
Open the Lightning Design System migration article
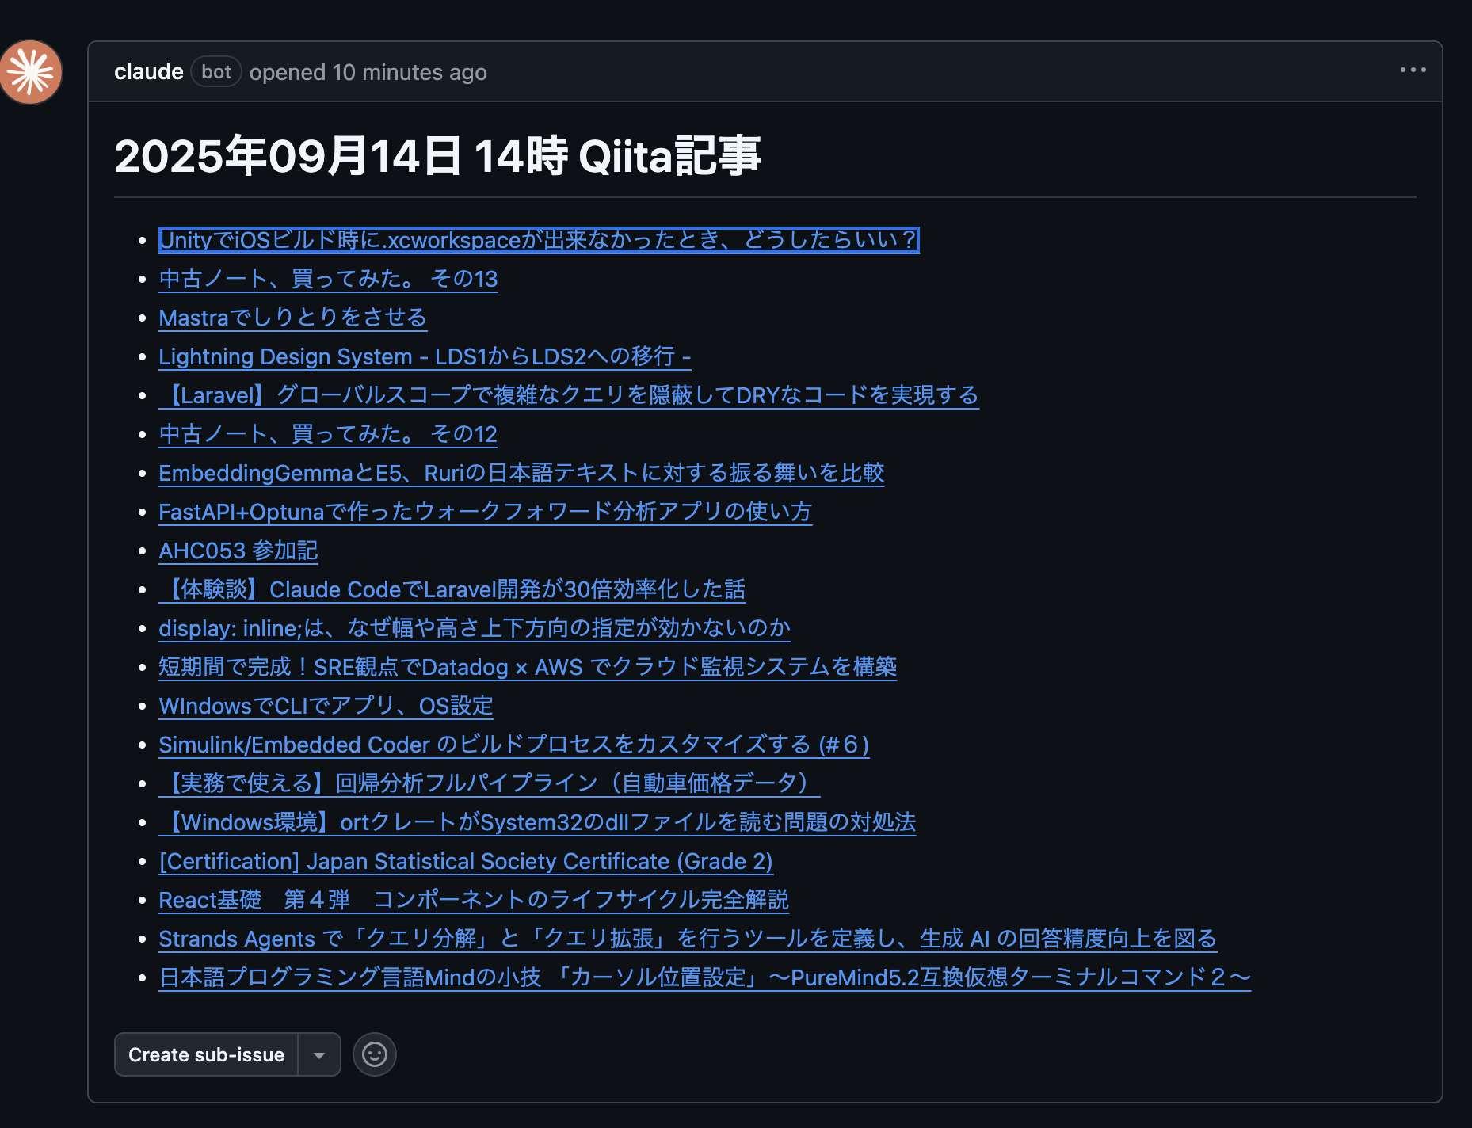tap(425, 356)
